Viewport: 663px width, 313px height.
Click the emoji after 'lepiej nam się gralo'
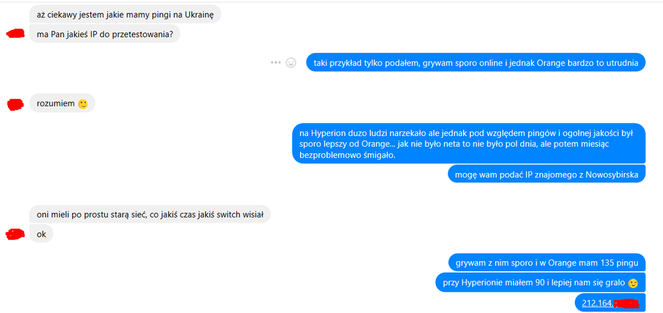click(x=633, y=284)
